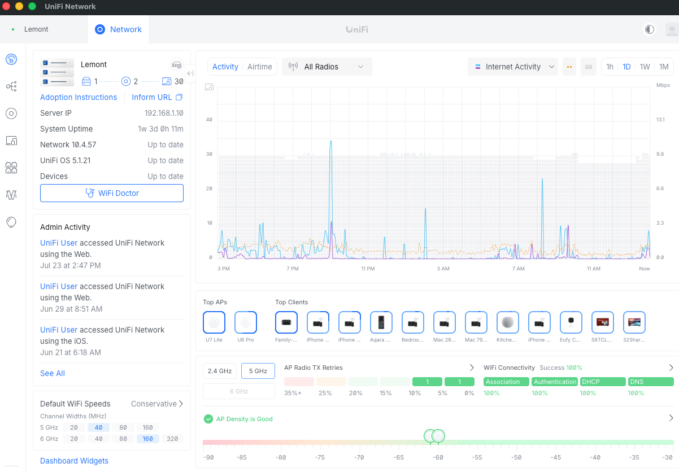Screen dimensions: 679x472
Task: Collapse the left info panel arrow
Action: tap(190, 73)
